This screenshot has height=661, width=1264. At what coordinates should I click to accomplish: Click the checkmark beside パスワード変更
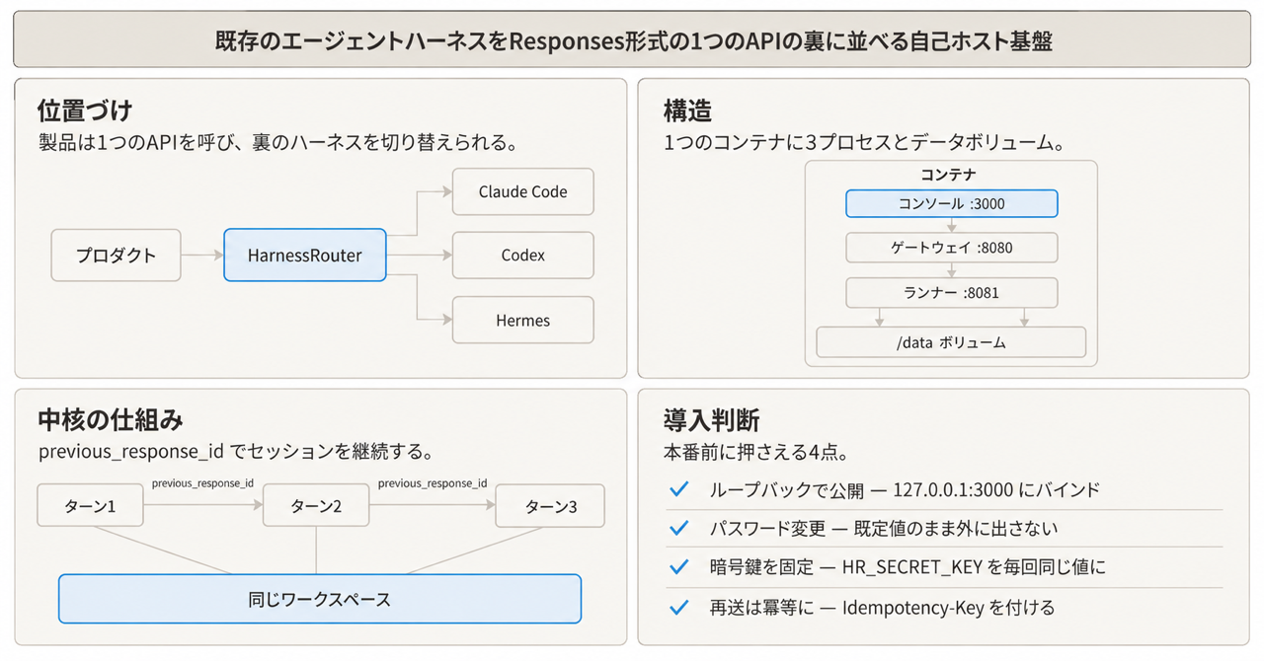[x=678, y=529]
